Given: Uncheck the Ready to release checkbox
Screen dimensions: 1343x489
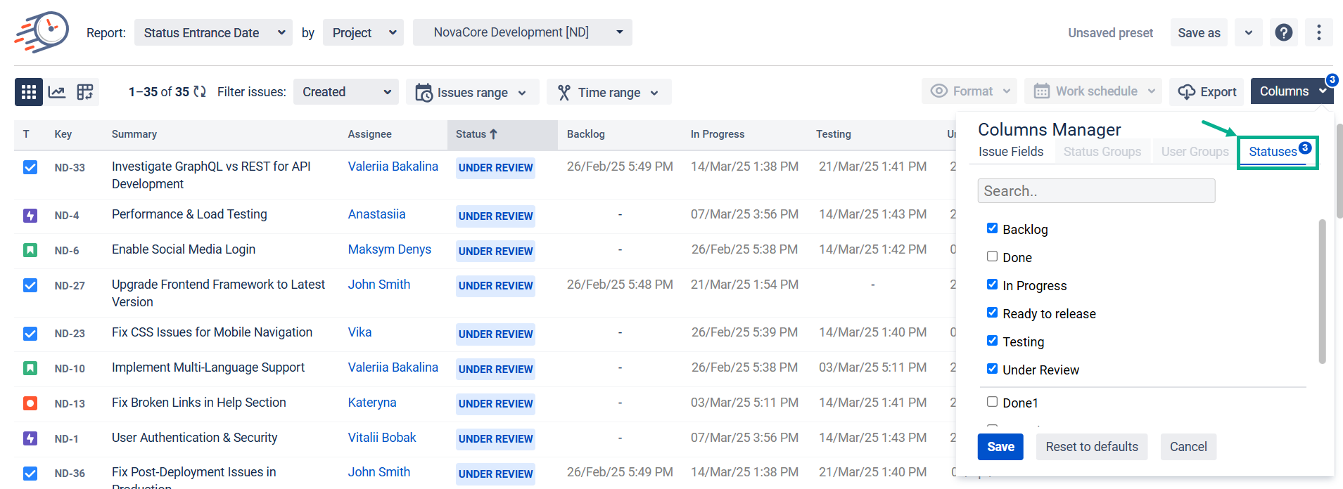Looking at the screenshot, I should tap(992, 313).
